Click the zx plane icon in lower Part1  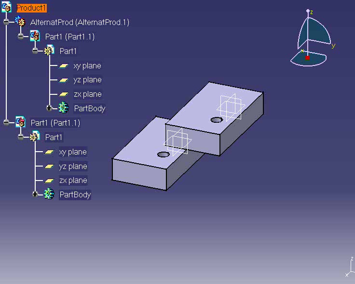click(49, 181)
